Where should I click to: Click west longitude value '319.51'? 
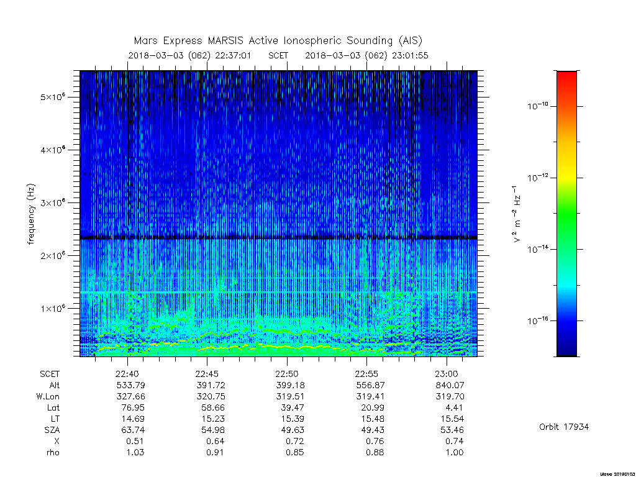290,396
